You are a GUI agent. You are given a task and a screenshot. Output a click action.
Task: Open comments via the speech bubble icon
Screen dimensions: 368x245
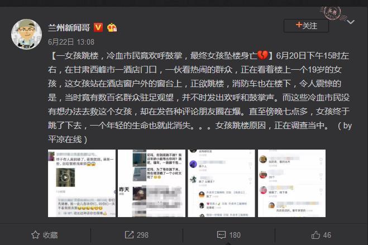click(221, 235)
